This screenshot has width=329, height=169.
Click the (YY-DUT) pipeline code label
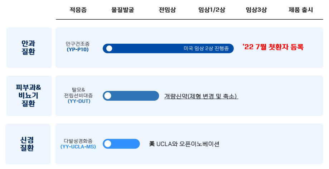click(79, 101)
